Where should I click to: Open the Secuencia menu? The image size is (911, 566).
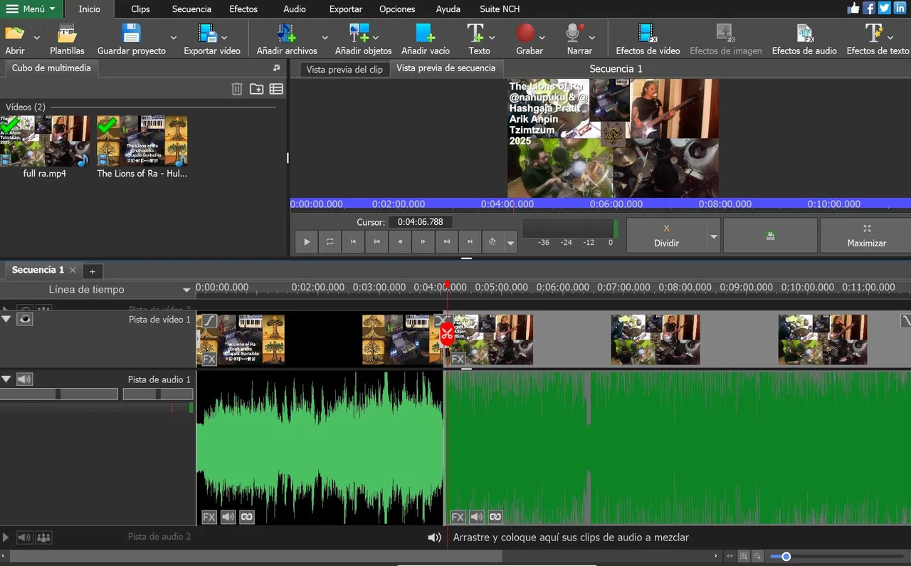[191, 9]
